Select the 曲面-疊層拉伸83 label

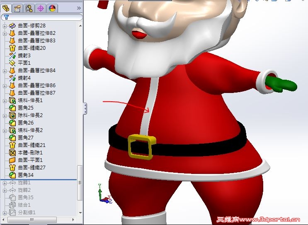click(x=37, y=41)
